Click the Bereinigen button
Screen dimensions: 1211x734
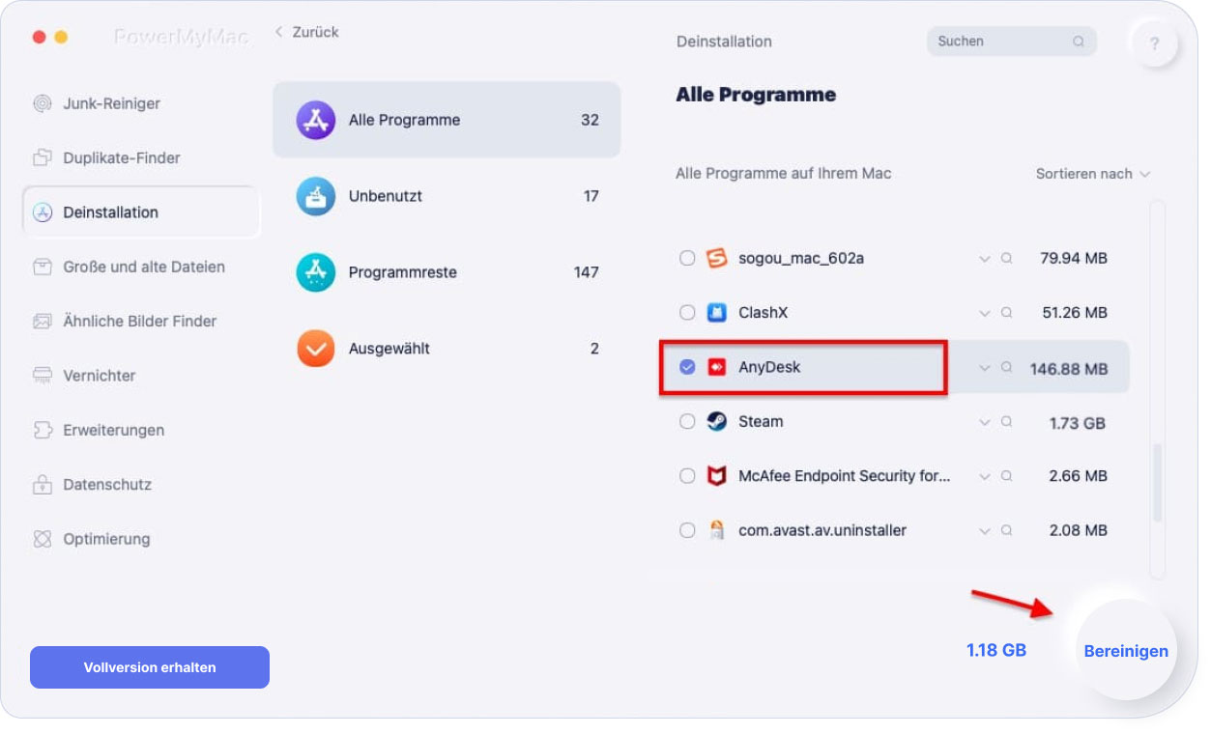coord(1126,651)
